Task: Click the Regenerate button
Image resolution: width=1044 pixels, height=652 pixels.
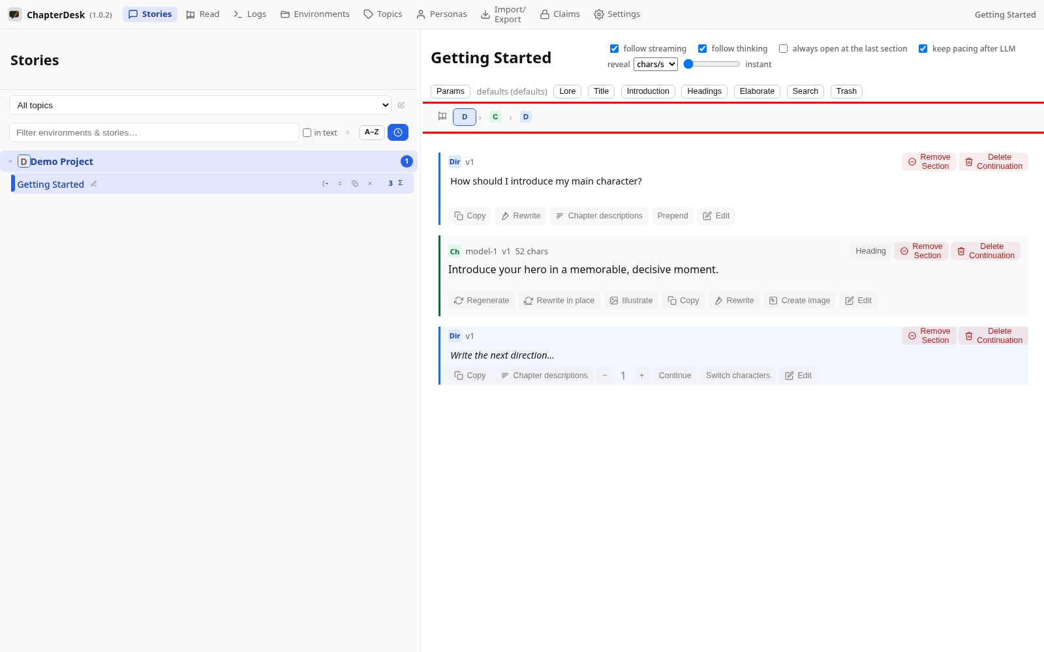Action: click(482, 301)
